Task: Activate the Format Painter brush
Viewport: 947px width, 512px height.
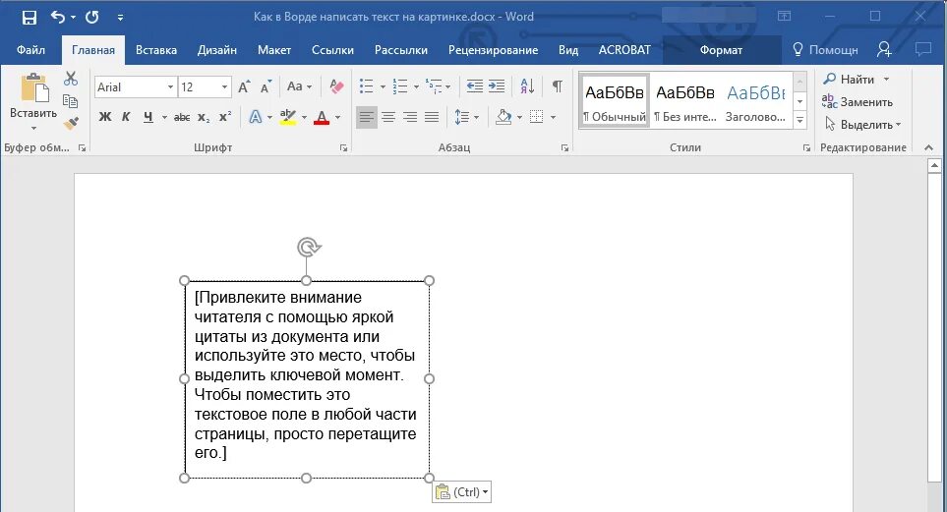Action: coord(71,123)
